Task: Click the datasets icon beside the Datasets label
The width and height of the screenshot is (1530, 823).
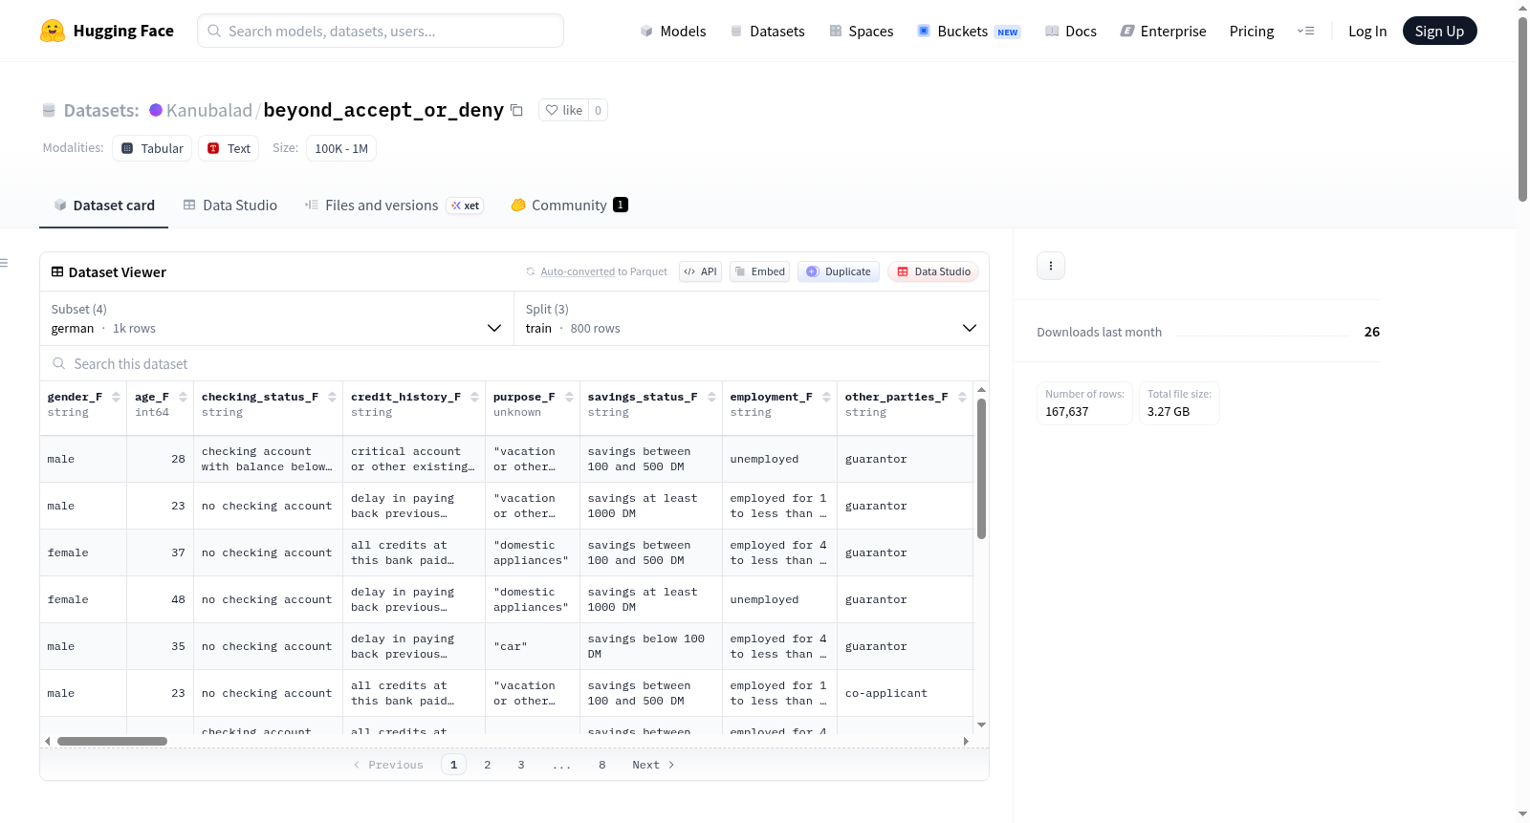Action: [49, 110]
